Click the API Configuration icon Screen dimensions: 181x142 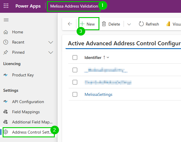(6, 102)
